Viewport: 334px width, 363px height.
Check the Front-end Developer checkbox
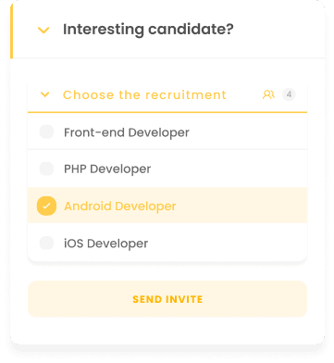[46, 131]
